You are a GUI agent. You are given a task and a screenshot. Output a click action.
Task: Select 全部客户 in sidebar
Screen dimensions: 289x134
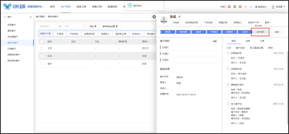pos(12,25)
